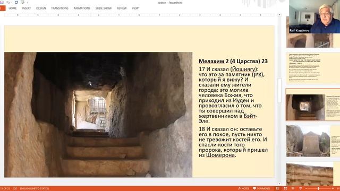340x191 pixels.
Task: Click ENGLISH (UNITED STATES) language indicator
Action: (x=34, y=189)
